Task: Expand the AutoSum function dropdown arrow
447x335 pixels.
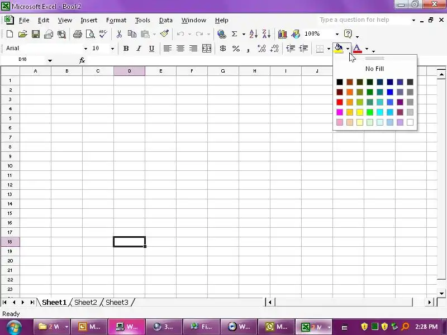Action: pos(244,34)
